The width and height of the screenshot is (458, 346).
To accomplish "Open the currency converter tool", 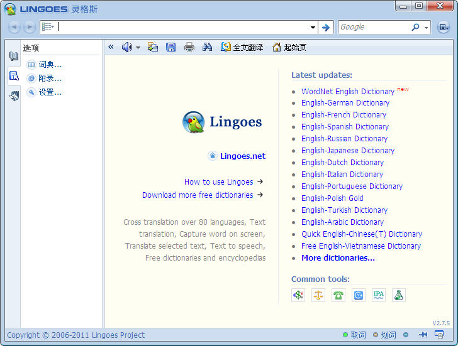I will click(x=298, y=295).
